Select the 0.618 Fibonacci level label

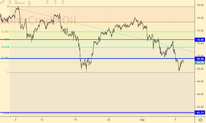click(5, 47)
